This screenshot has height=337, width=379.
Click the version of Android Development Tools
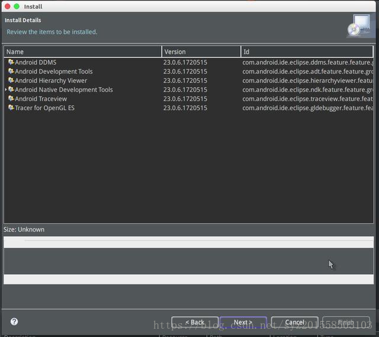[185, 72]
